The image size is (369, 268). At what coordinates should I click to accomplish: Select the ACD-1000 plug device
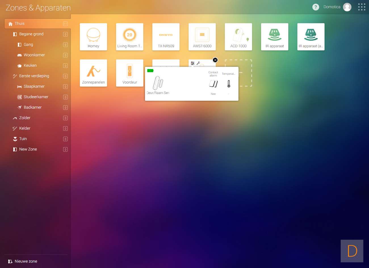[x=238, y=37]
